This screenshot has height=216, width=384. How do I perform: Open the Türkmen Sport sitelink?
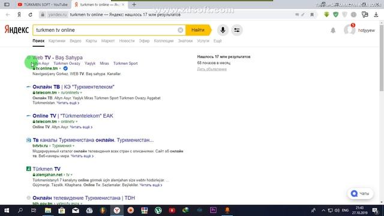(125, 64)
